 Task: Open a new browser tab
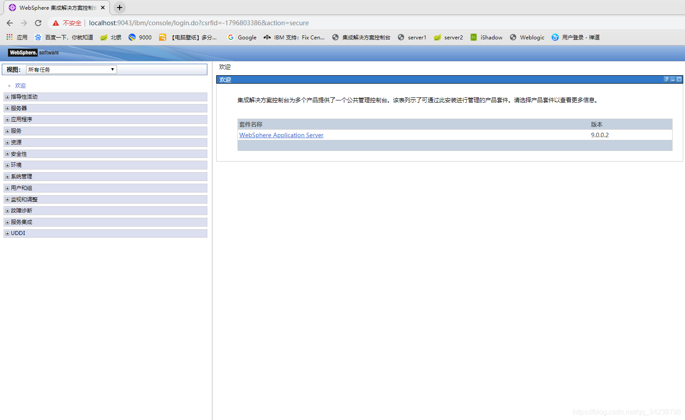coord(120,8)
